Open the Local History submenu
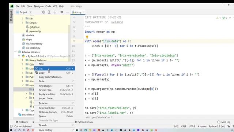Image resolution: width=234 pixels, height=132 pixels. click(x=54, y=130)
